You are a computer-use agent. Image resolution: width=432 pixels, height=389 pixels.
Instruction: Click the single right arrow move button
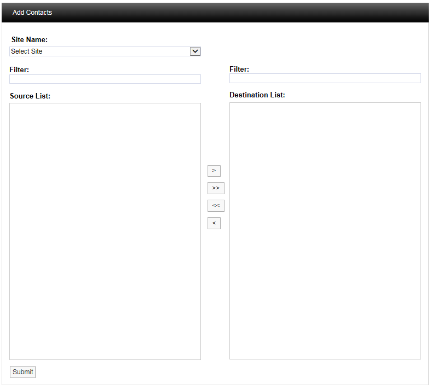(214, 171)
